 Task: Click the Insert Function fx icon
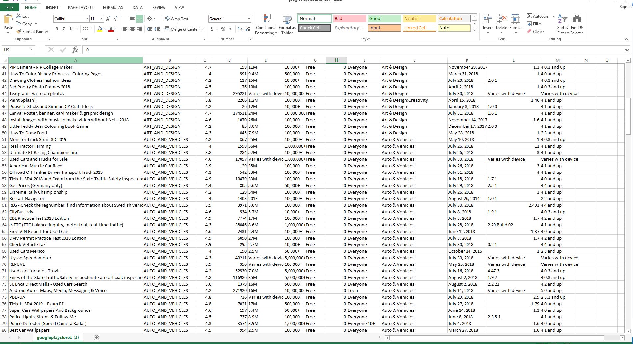[75, 50]
